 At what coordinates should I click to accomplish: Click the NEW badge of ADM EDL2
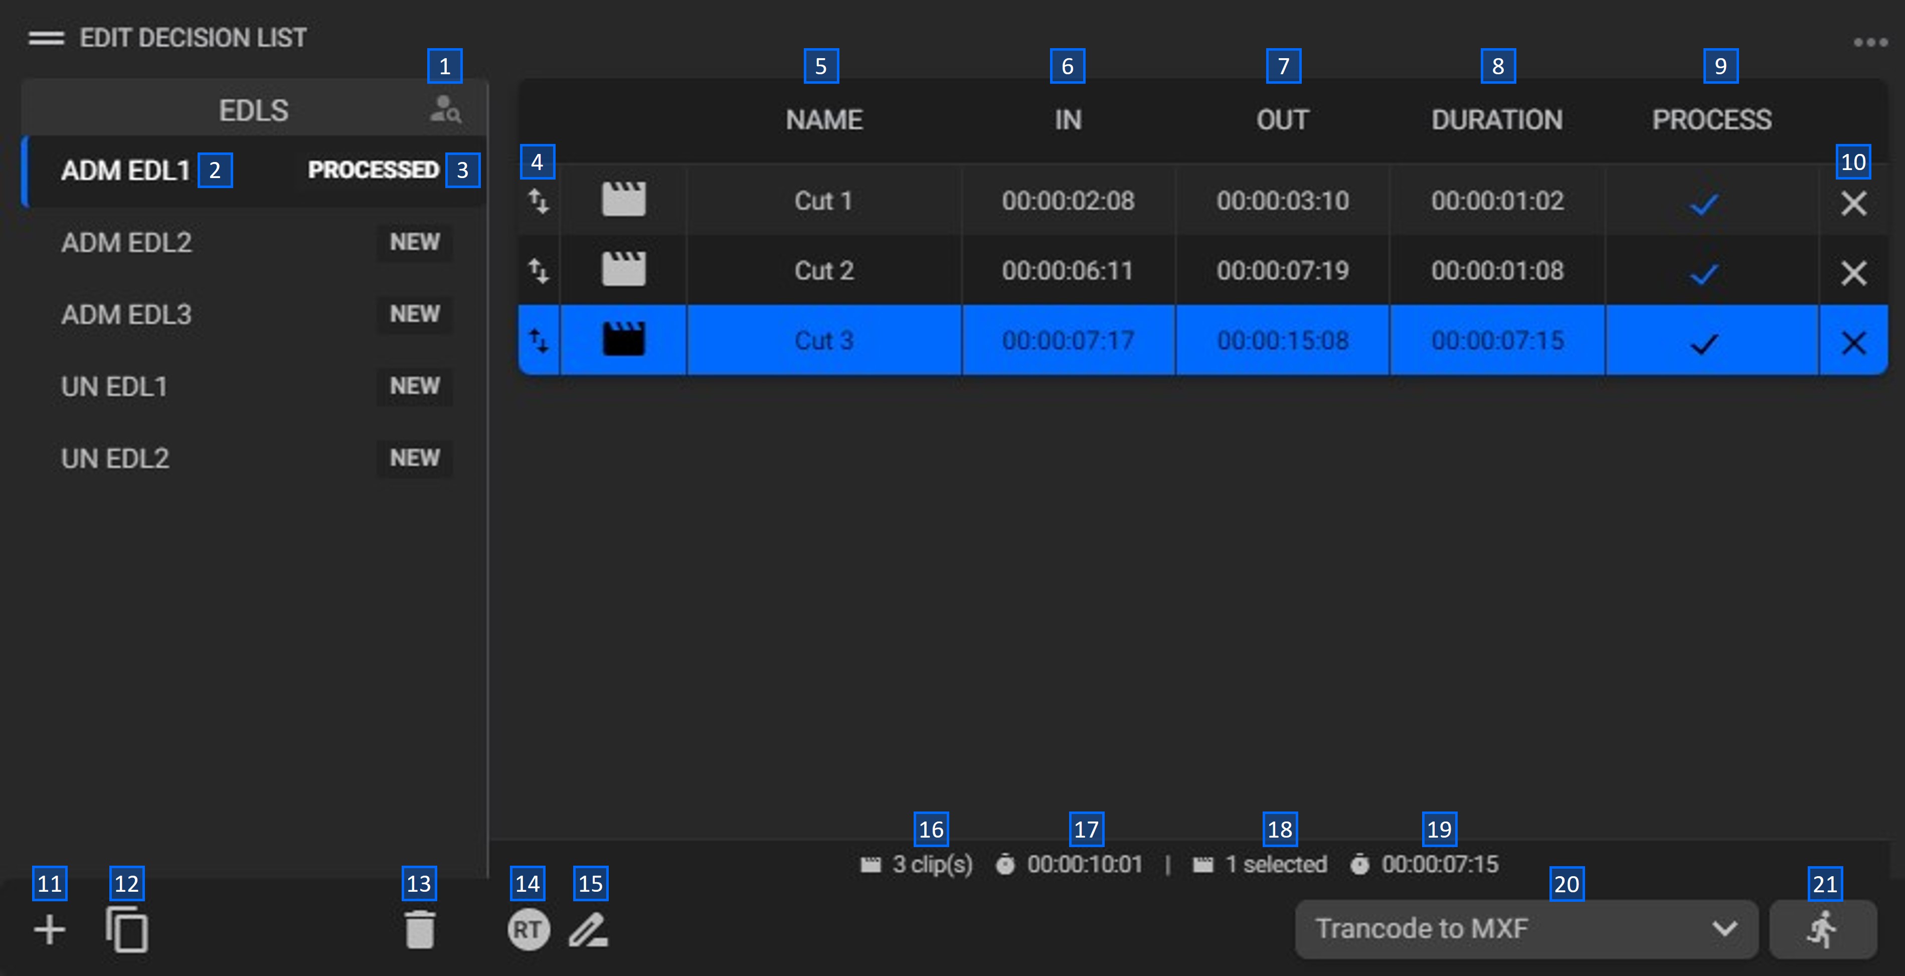pos(414,242)
